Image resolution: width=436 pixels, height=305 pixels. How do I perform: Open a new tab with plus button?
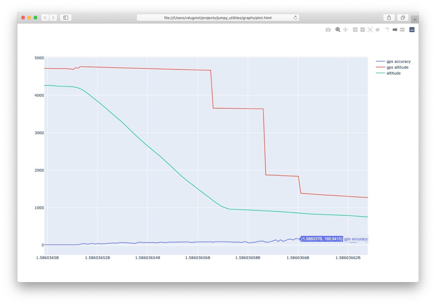415,19
